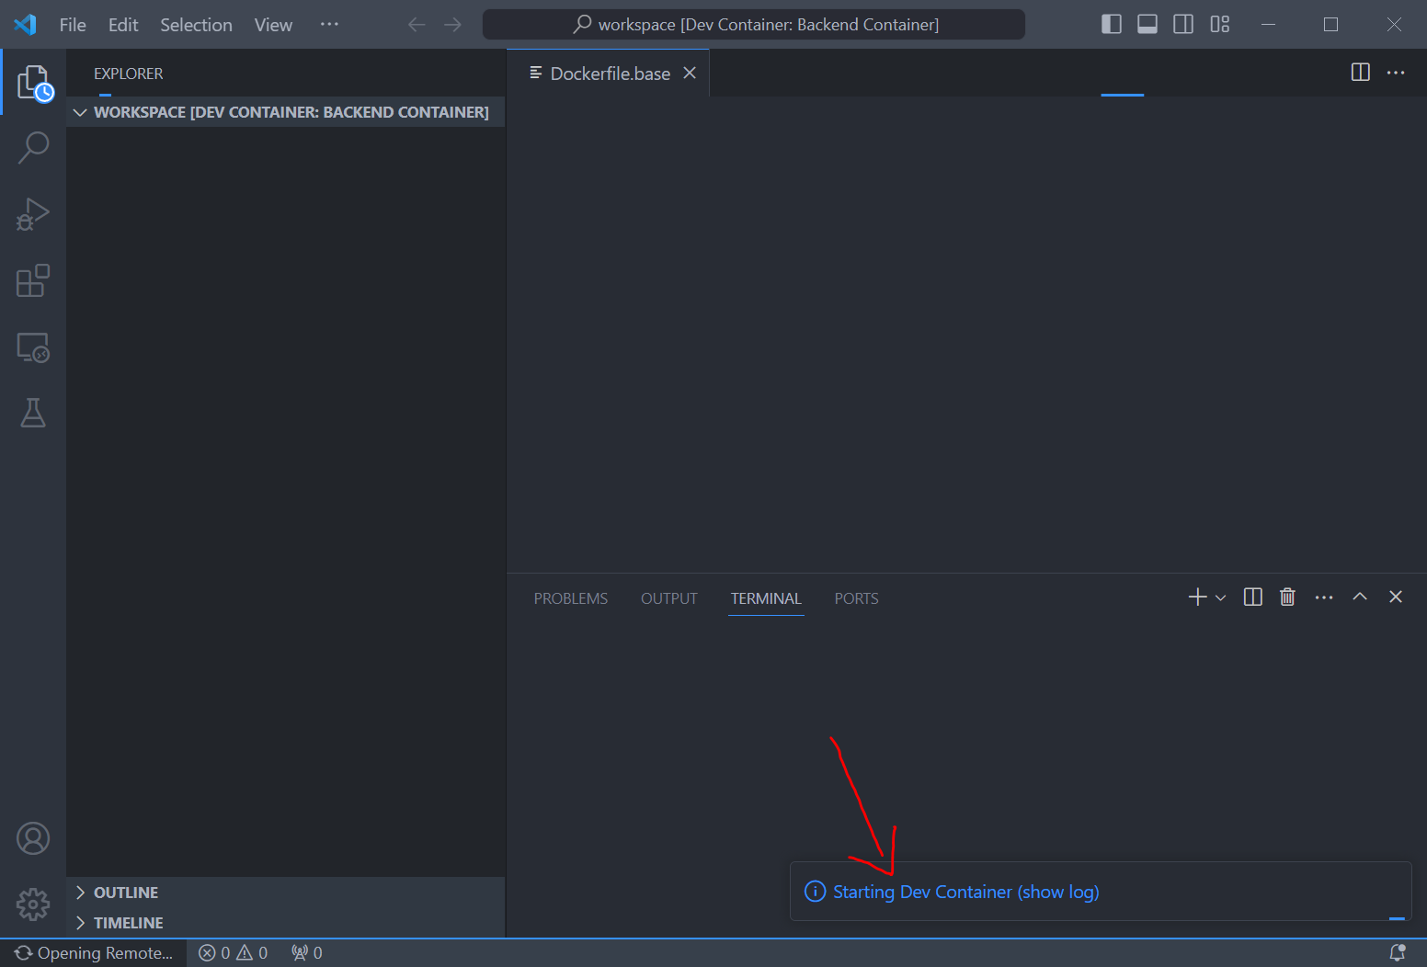Open the menu bar overflow ellipsis
The height and width of the screenshot is (967, 1427).
(329, 25)
